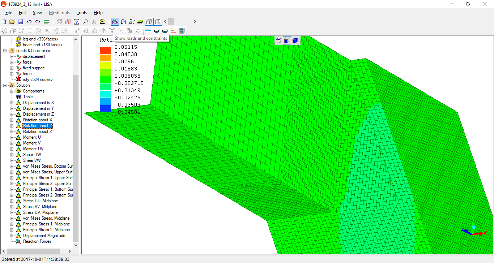Open the Mesh tools menu
This screenshot has height=263, width=494.
(59, 13)
